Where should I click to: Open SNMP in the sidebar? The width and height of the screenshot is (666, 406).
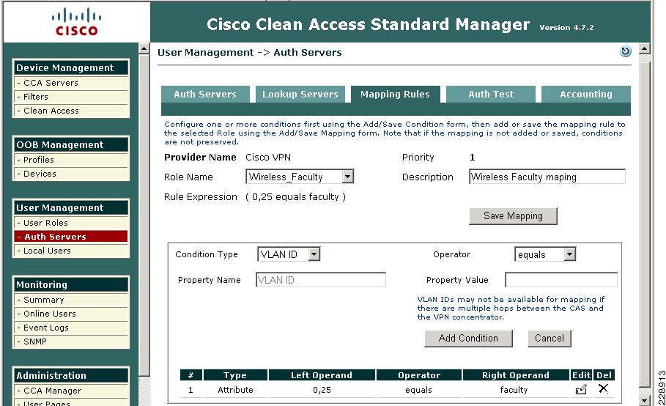click(71, 342)
